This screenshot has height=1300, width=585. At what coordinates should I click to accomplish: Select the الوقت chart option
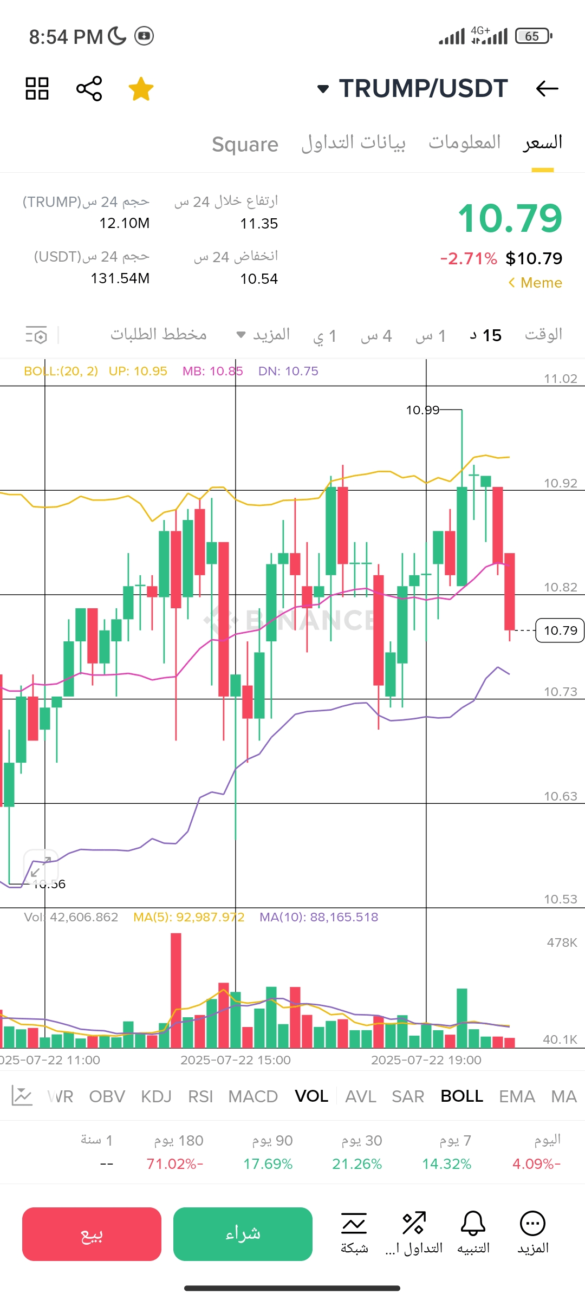(x=543, y=335)
